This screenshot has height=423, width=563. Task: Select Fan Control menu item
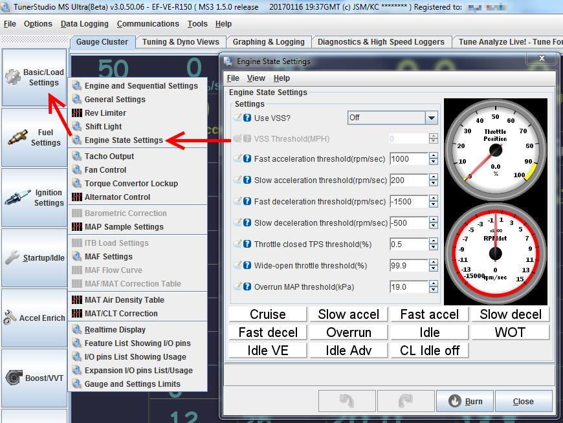point(138,170)
